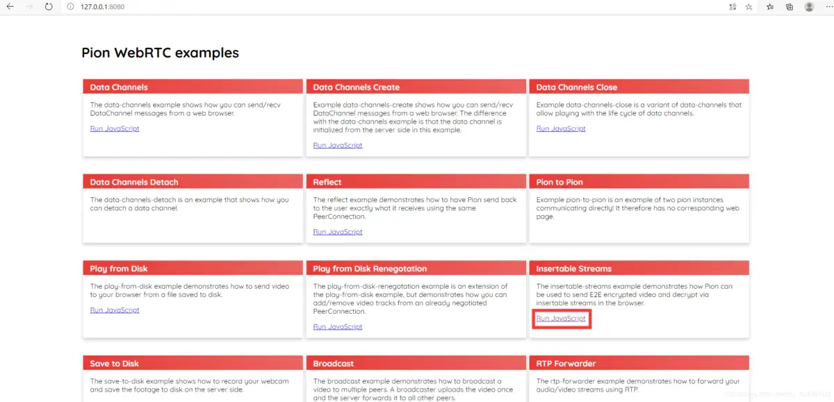This screenshot has height=402, width=834.
Task: Open the favorites list icon
Action: (770, 7)
